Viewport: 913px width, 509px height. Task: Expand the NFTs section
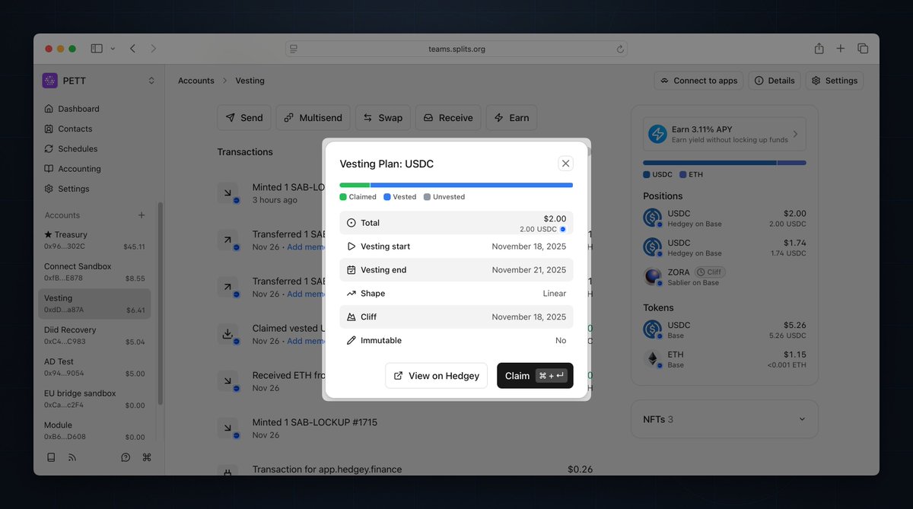point(724,419)
